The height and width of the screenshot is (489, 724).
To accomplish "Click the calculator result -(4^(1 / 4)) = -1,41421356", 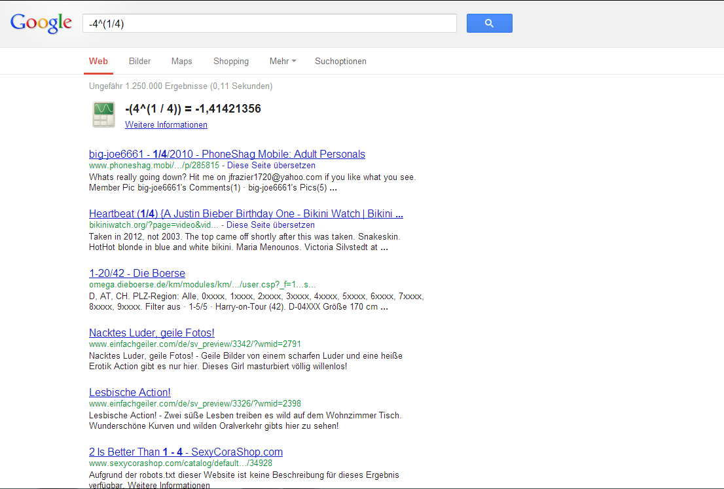I will click(193, 109).
